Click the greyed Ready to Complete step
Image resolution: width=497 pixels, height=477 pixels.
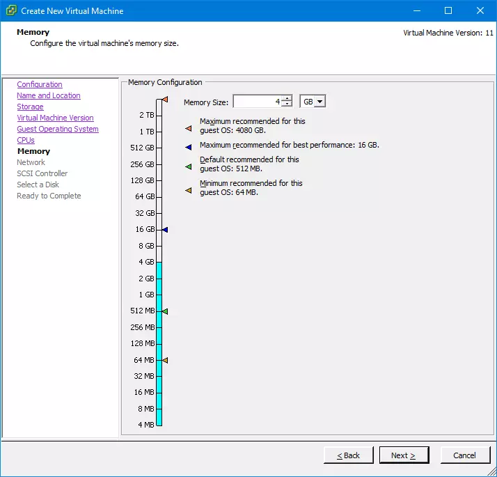49,196
